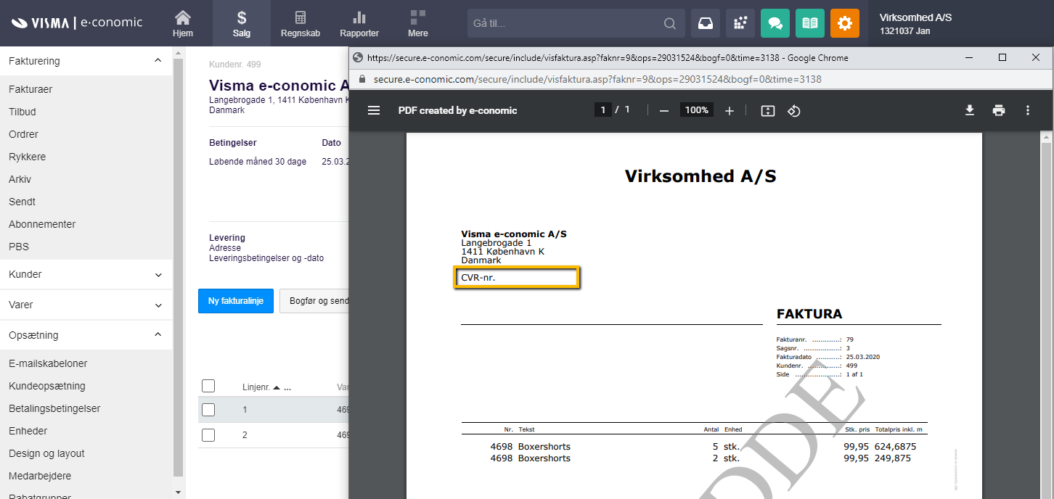Image resolution: width=1054 pixels, height=499 pixels.
Task: Download the invoice PDF
Action: click(969, 110)
